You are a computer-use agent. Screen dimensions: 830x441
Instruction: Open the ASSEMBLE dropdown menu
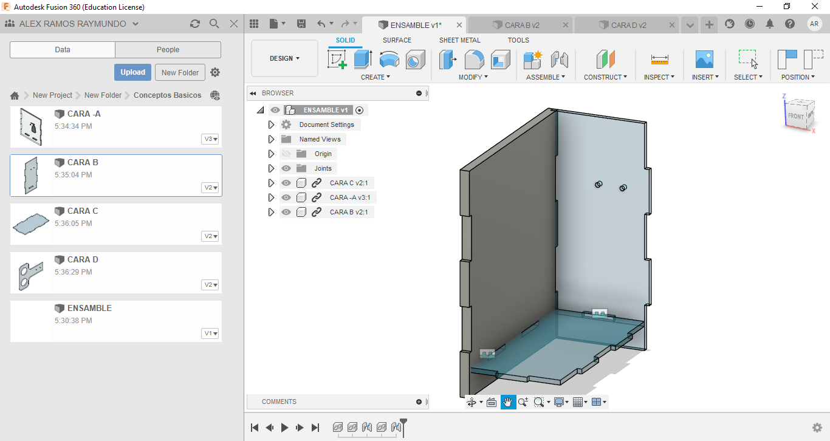coord(546,77)
